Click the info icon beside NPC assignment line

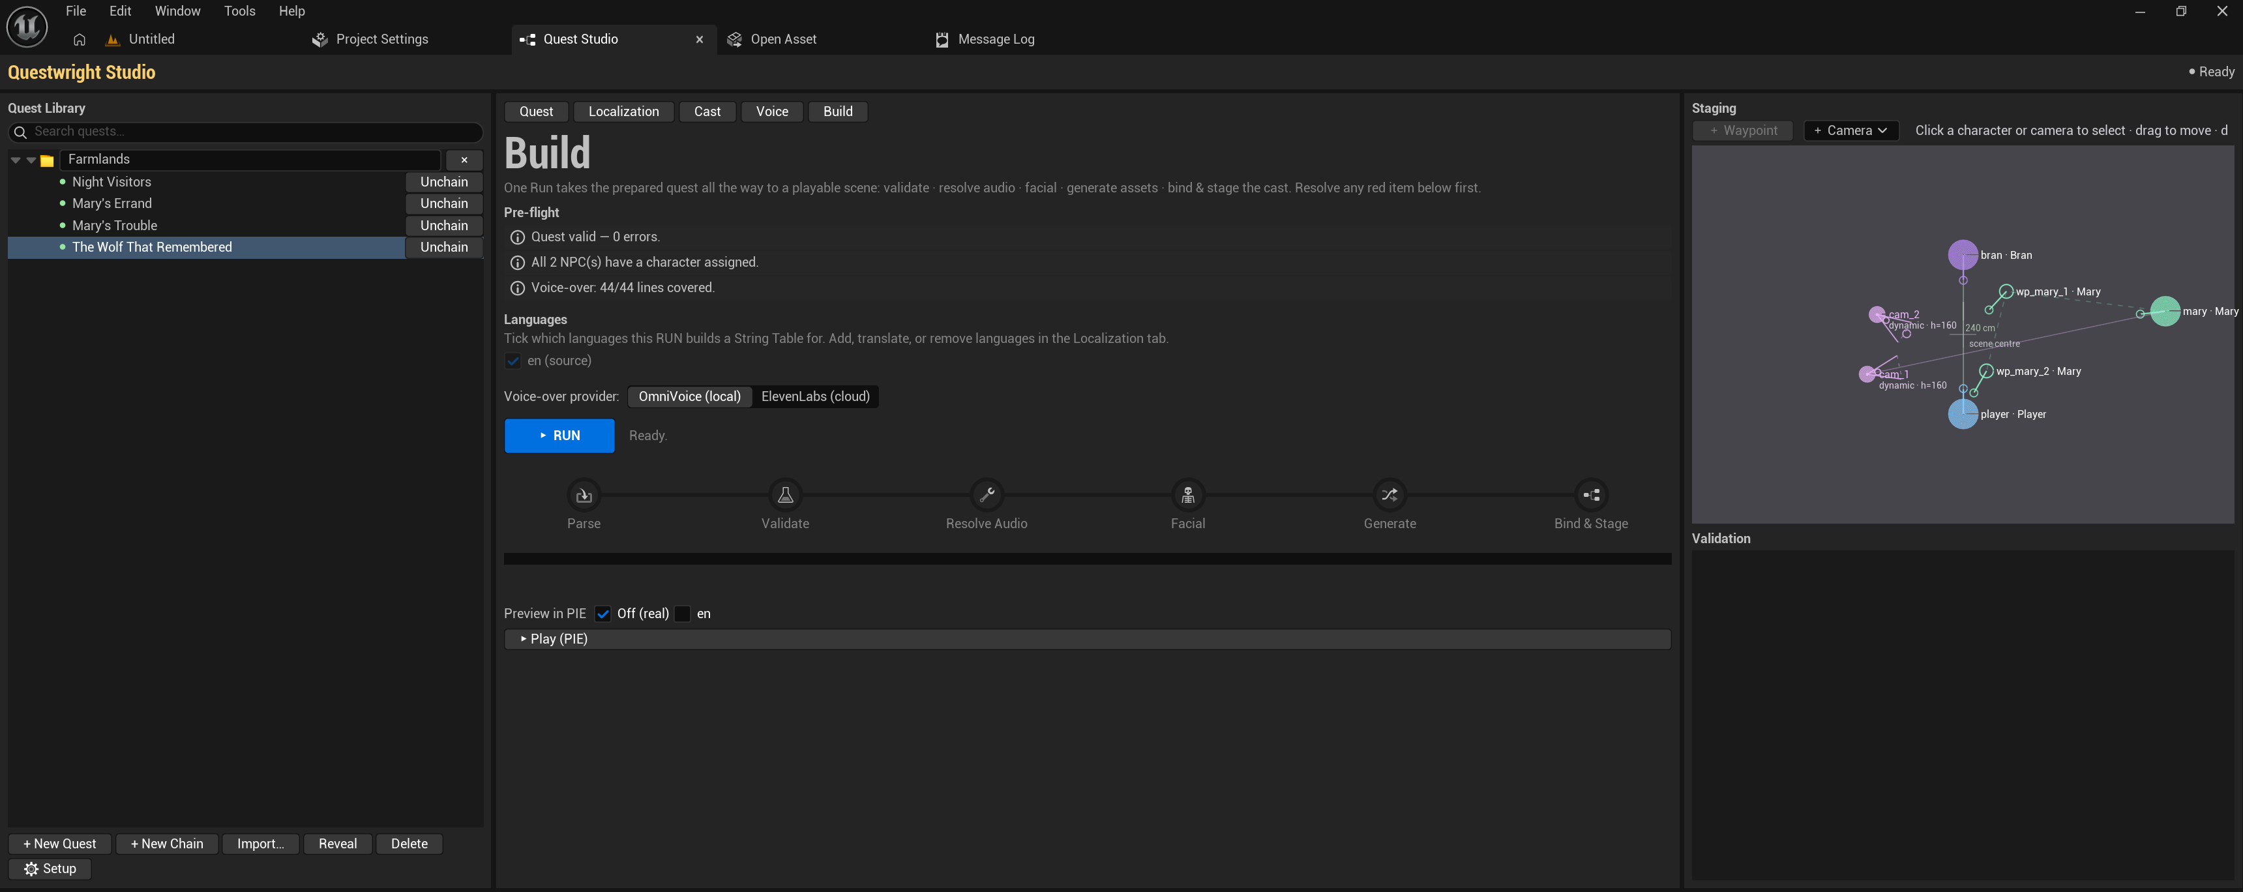point(517,262)
